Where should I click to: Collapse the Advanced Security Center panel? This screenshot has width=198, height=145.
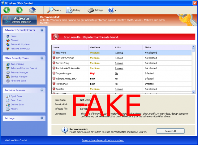click(x=42, y=30)
